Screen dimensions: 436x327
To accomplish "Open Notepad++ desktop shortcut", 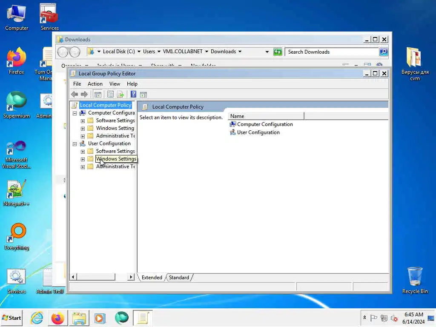I will point(17,193).
